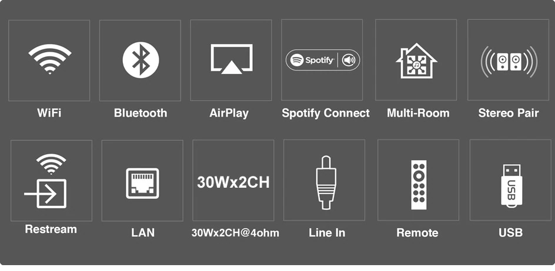The image size is (555, 271).
Task: Select the Bluetooth caption text
Action: pyautogui.click(x=141, y=113)
